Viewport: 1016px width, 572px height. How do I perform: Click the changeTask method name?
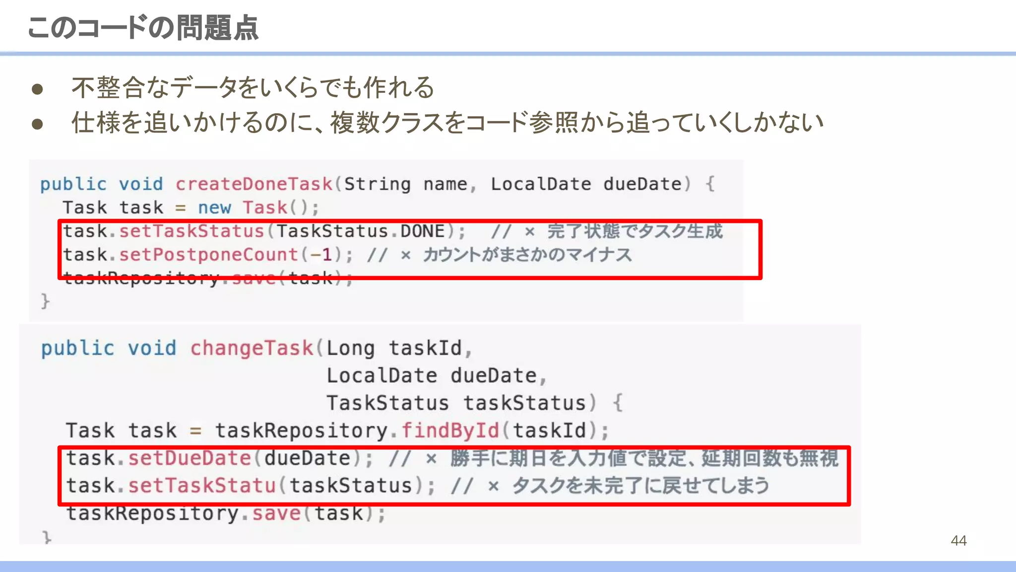click(x=252, y=348)
